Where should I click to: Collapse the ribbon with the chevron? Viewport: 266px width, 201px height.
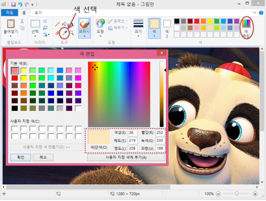pyautogui.click(x=255, y=13)
